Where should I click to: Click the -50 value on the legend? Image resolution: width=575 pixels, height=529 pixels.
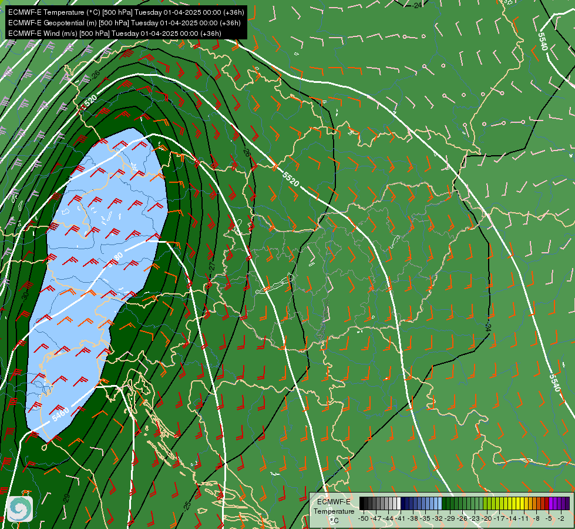pos(364,518)
